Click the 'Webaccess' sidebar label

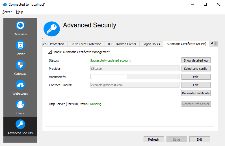tap(20, 93)
